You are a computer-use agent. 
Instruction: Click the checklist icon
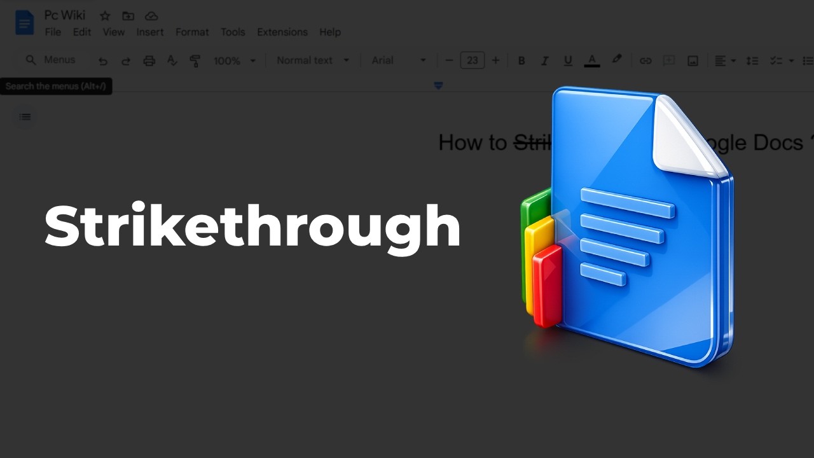(776, 60)
